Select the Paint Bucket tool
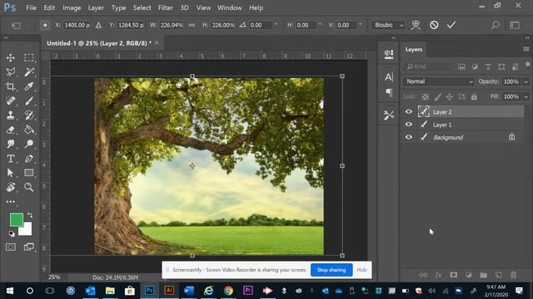 click(29, 130)
